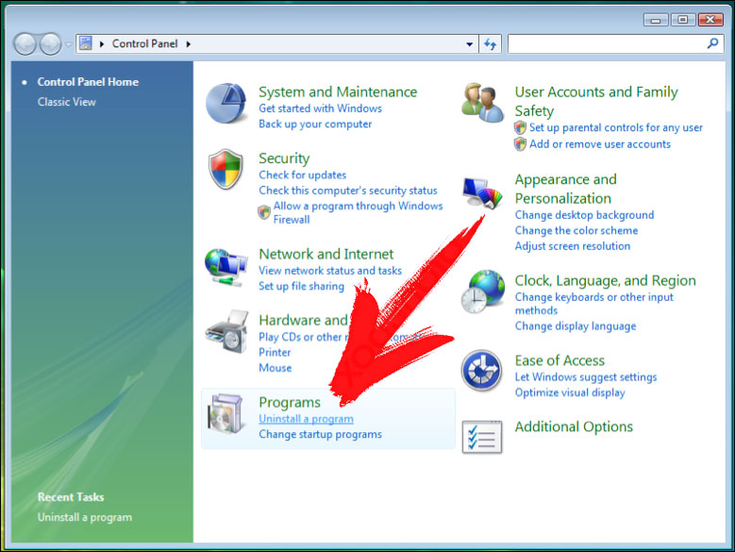Open Network and Internet category
This screenshot has width=735, height=552.
click(x=326, y=254)
